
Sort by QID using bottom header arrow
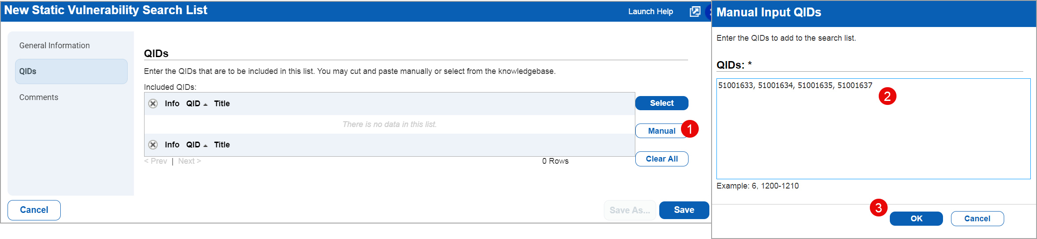click(x=205, y=145)
